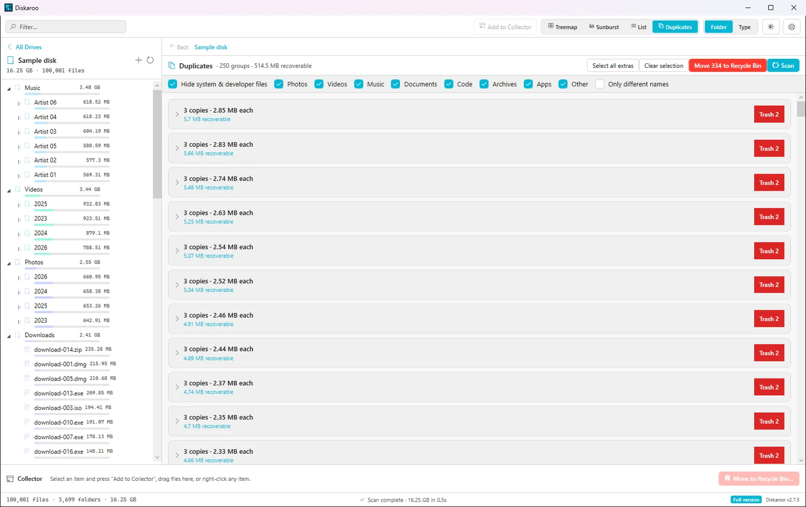Expand Artist 06 folder in tree
806x507 pixels.
19,103
